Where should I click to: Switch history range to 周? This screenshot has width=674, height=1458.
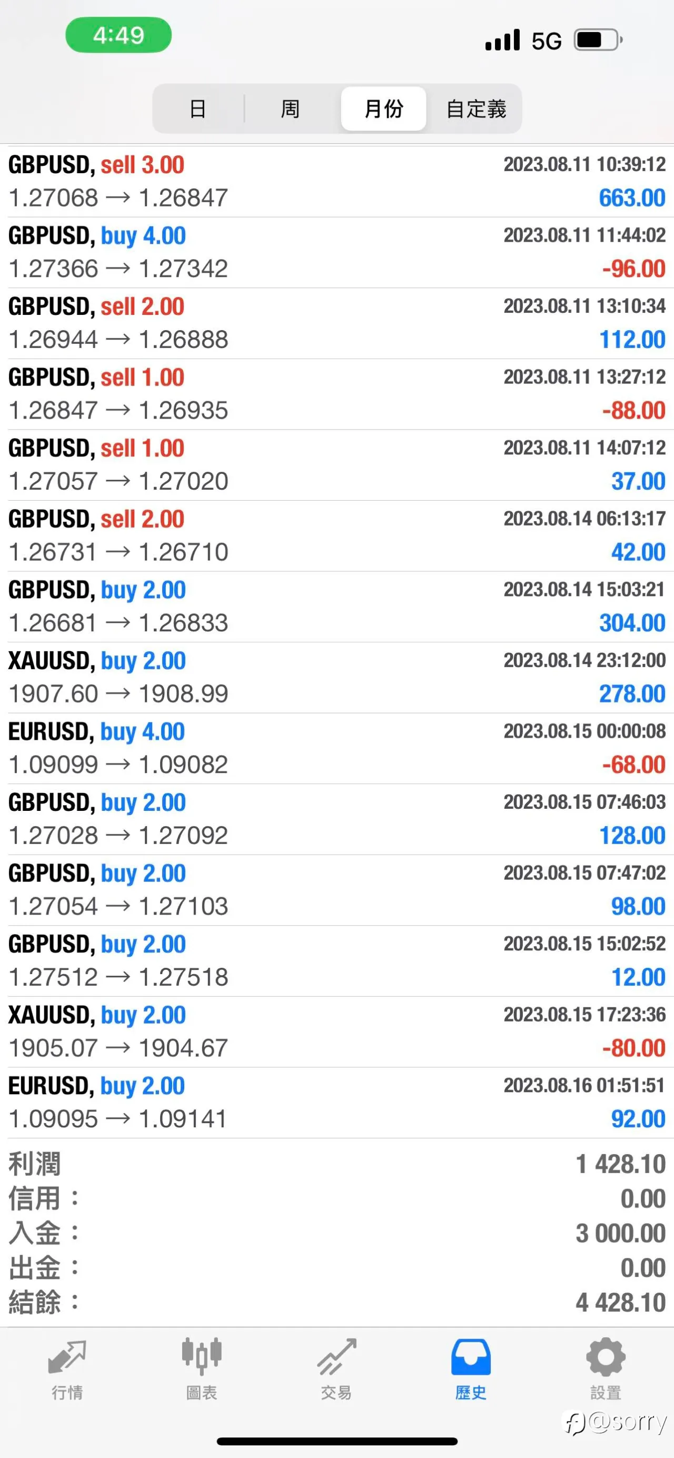point(290,108)
